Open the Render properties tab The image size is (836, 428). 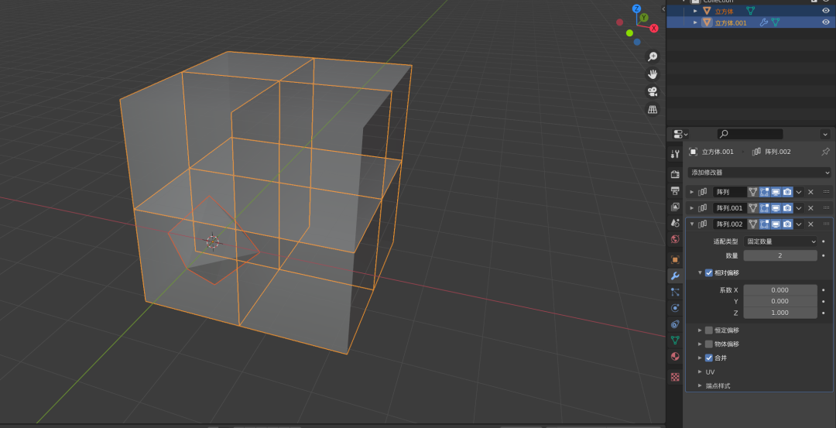coord(675,174)
